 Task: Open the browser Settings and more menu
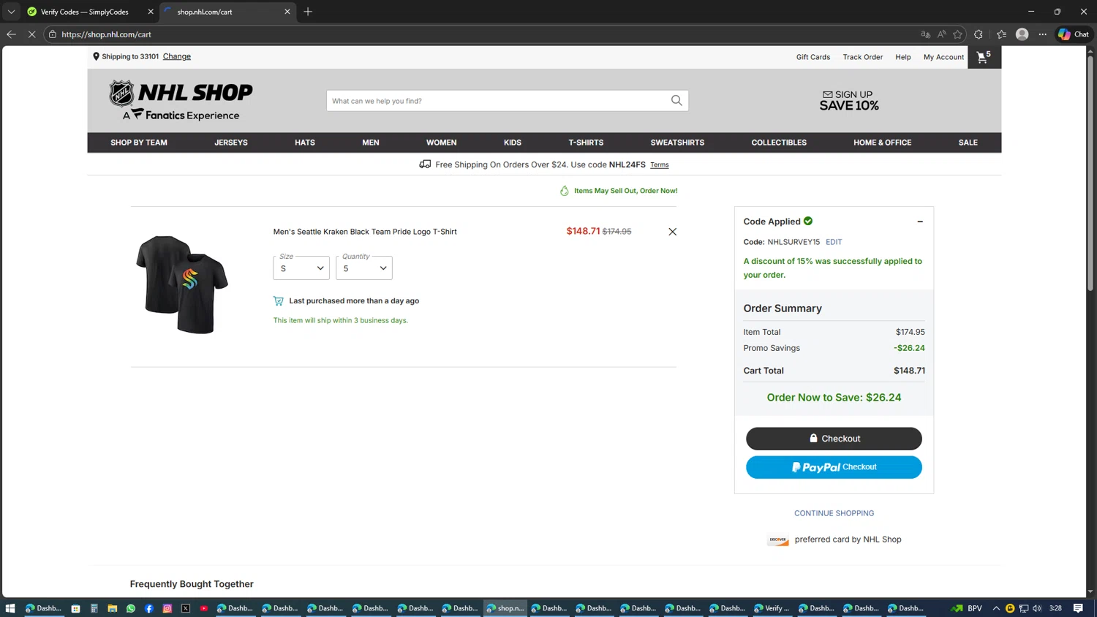point(1043,34)
